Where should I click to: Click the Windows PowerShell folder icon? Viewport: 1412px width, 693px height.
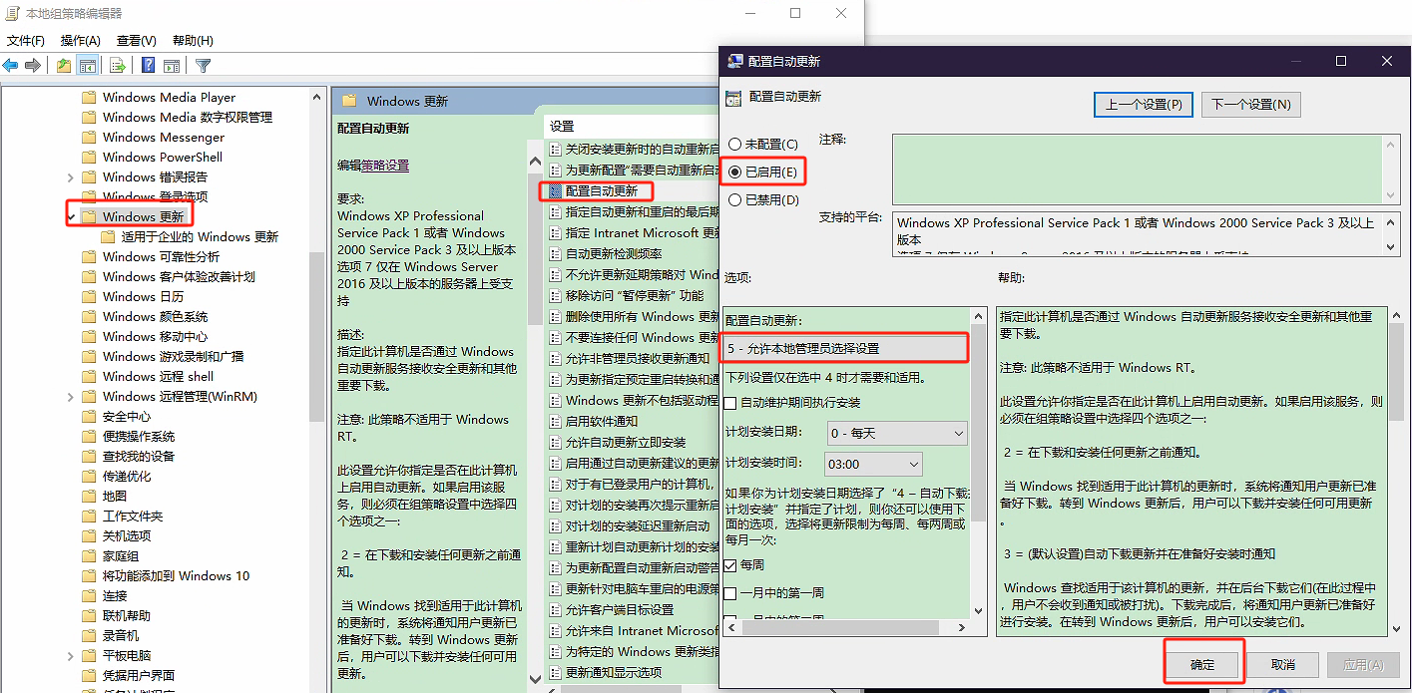(88, 157)
